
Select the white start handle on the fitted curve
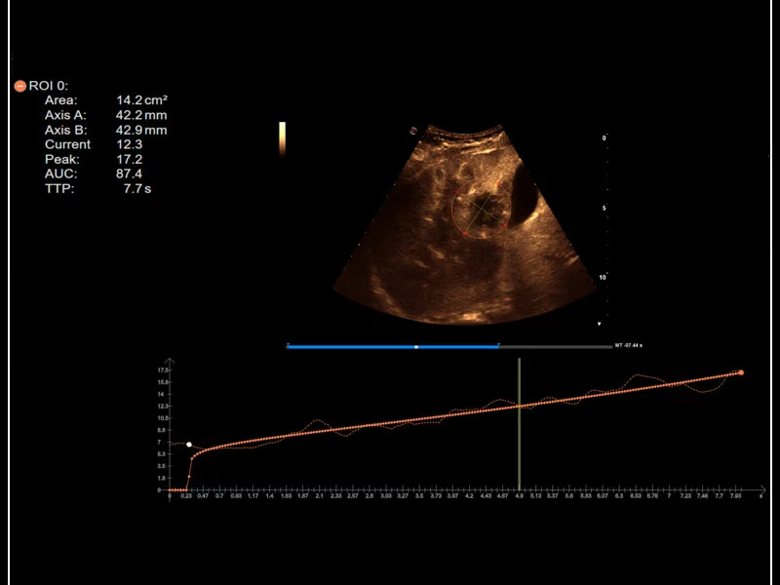coord(188,444)
